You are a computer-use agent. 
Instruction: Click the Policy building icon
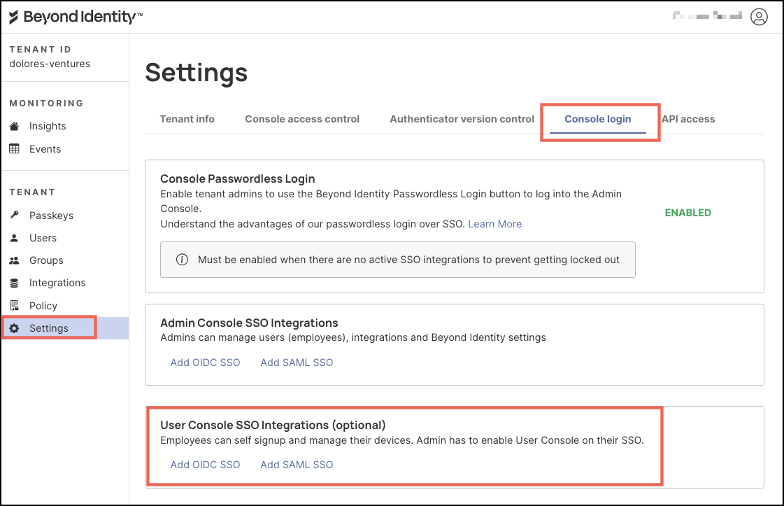pos(14,306)
